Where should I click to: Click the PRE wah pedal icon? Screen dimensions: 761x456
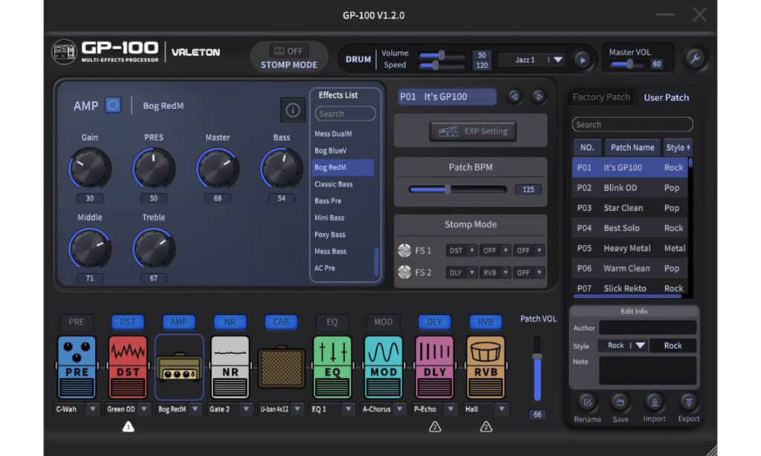pos(77,367)
